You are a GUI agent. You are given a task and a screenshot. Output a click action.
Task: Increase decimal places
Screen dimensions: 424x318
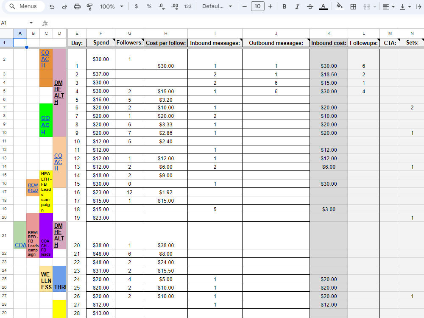(175, 6)
